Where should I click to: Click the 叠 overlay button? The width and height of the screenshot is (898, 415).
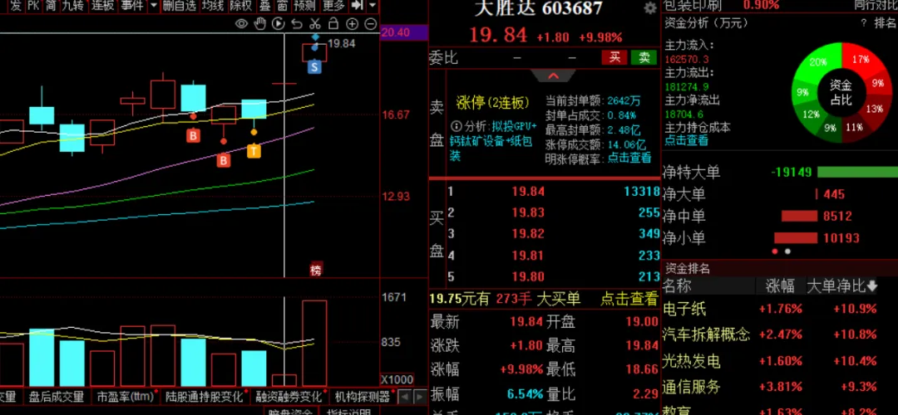click(265, 6)
